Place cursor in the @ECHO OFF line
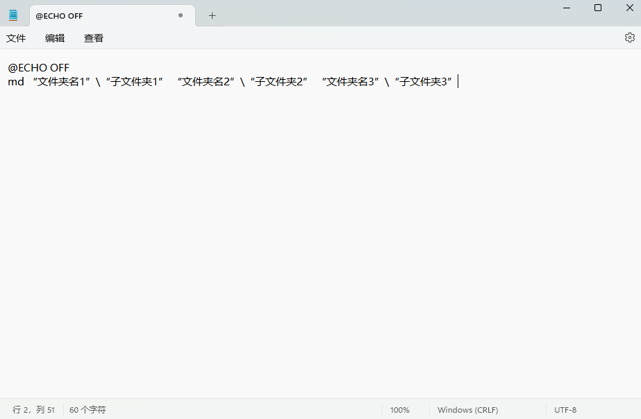 [x=38, y=68]
